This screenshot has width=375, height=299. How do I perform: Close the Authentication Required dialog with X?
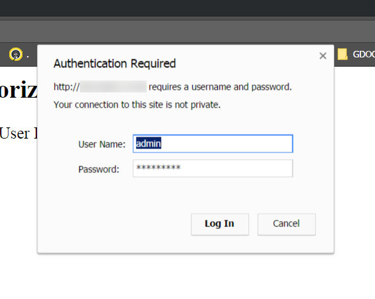click(323, 56)
